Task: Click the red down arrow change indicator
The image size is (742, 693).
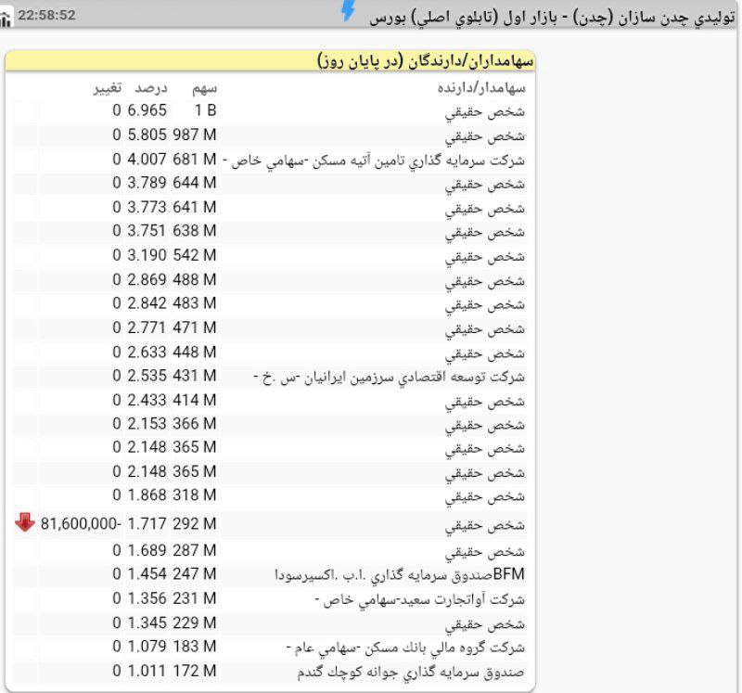Action: click(x=24, y=523)
